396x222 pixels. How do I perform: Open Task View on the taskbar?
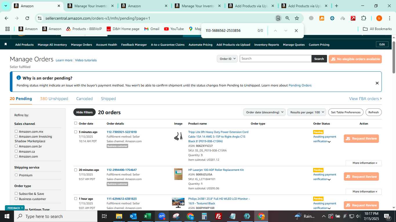104,216
